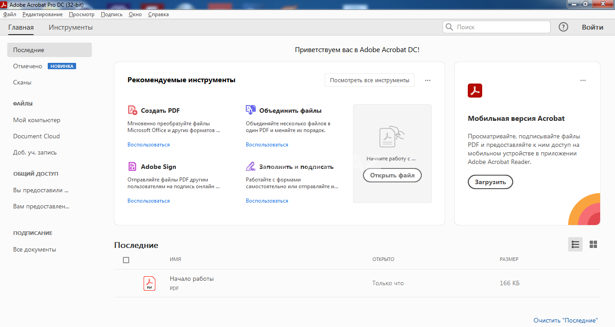The image size is (615, 327).
Task: Click Только что in the Открыто column
Action: click(x=388, y=283)
